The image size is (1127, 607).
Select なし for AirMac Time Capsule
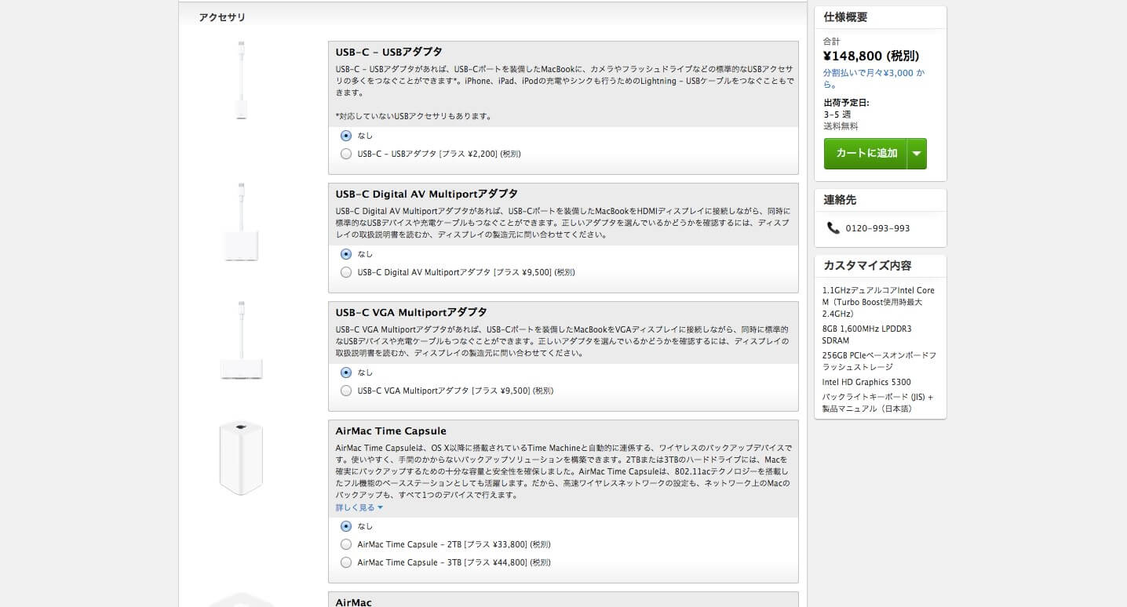346,526
